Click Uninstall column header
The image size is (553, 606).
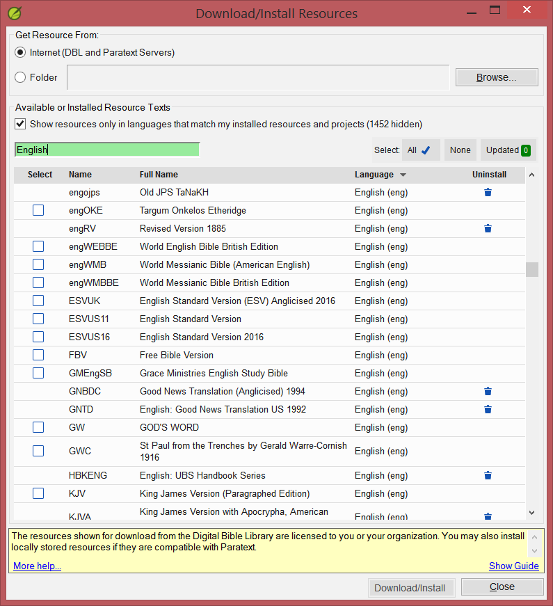[489, 175]
